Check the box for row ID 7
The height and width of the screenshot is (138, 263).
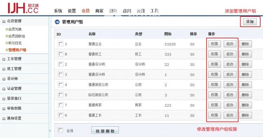click(x=60, y=105)
